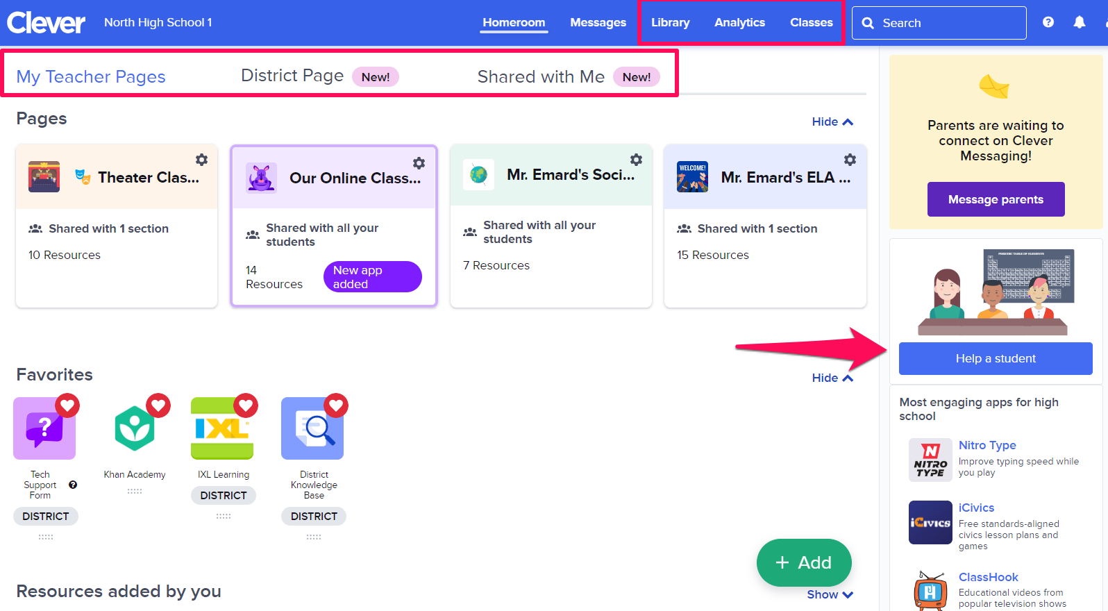Viewport: 1108px width, 611px height.
Task: Open settings gear on Theater Class page
Action: [201, 160]
